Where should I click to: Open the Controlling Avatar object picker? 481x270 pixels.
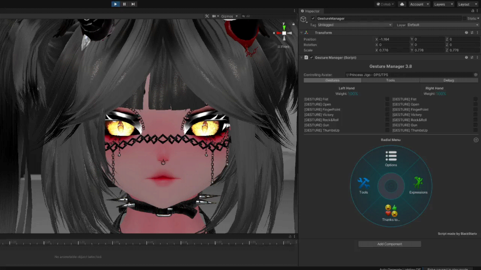coord(475,75)
